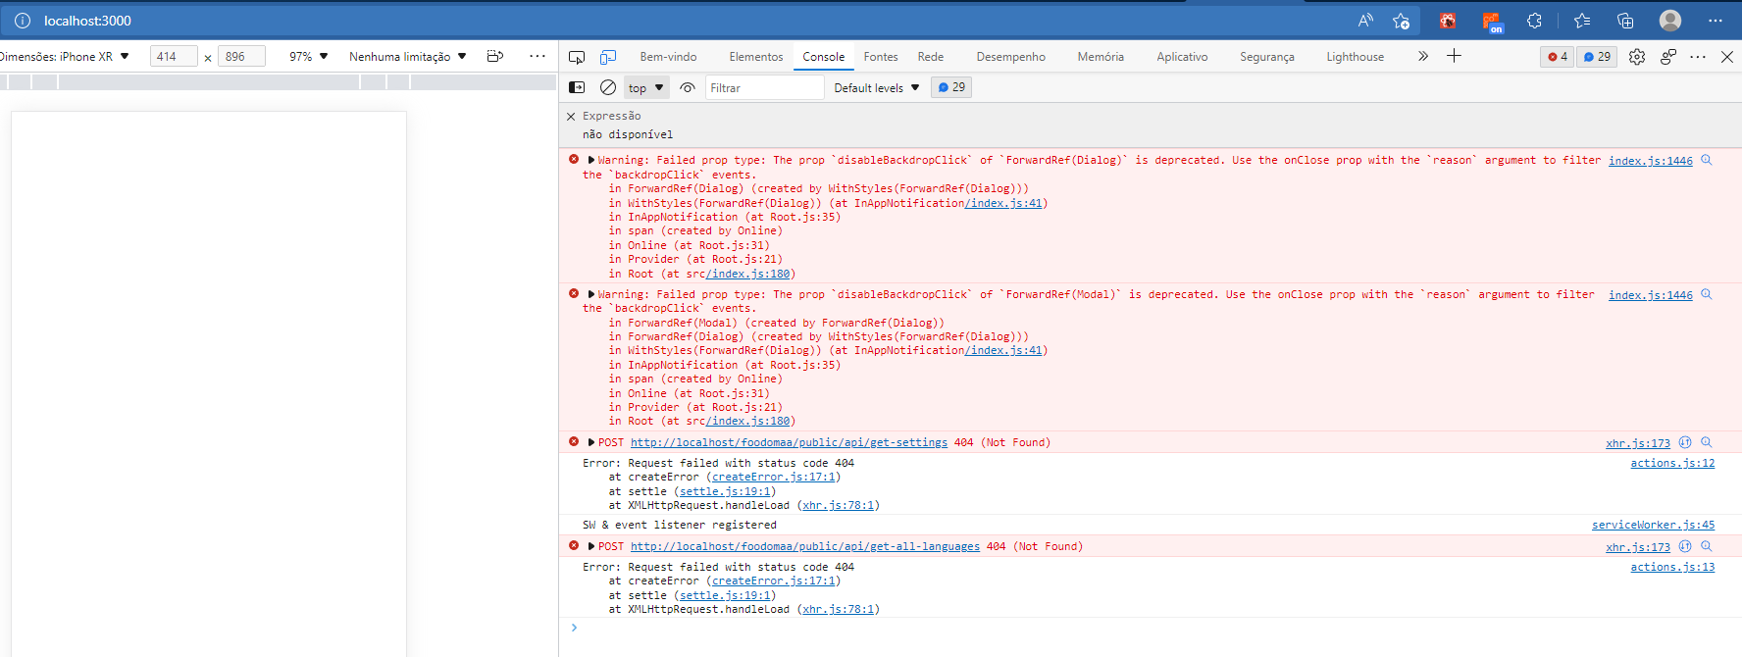Expand the ForwardRef(Modal) deprecation warning
1742x657 pixels.
tap(591, 294)
